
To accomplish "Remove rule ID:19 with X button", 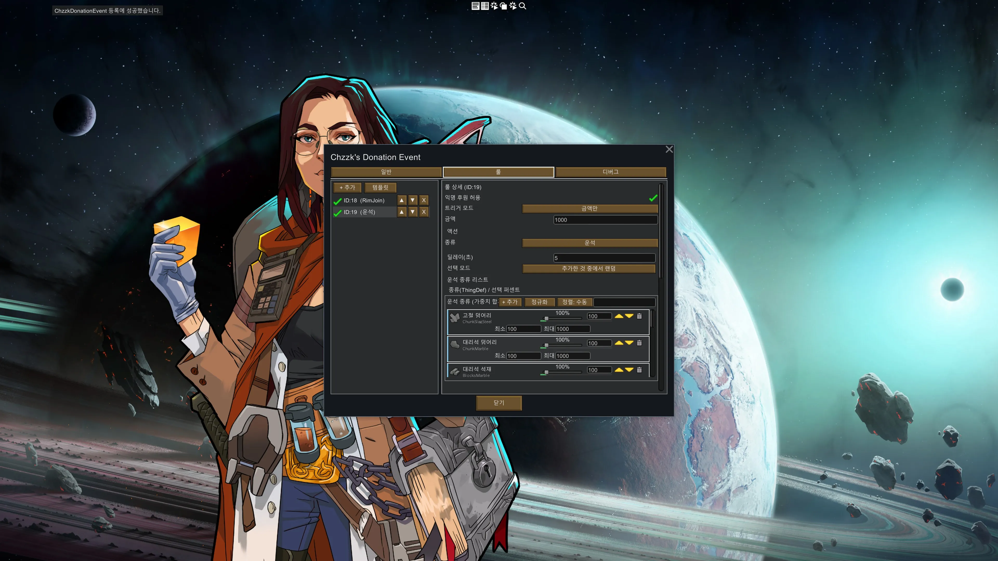I will (423, 212).
